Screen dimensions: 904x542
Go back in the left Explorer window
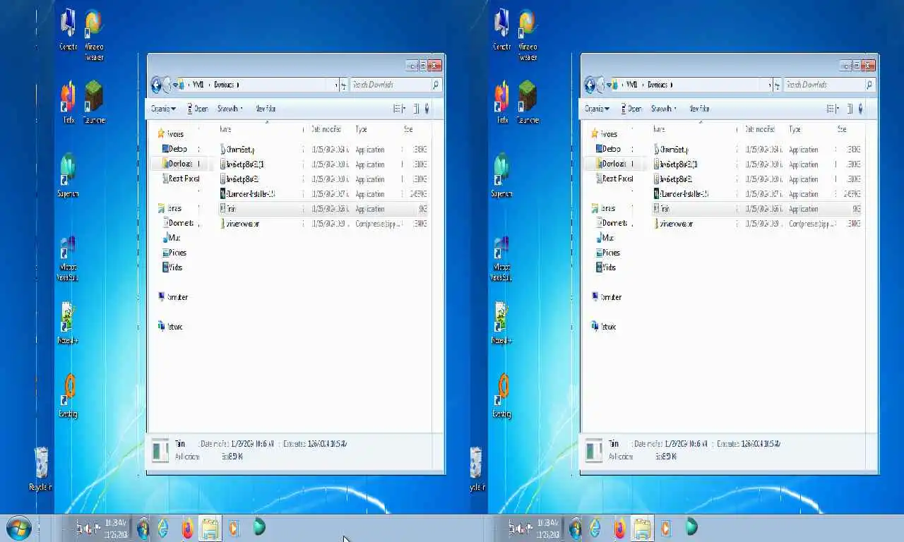pyautogui.click(x=156, y=85)
